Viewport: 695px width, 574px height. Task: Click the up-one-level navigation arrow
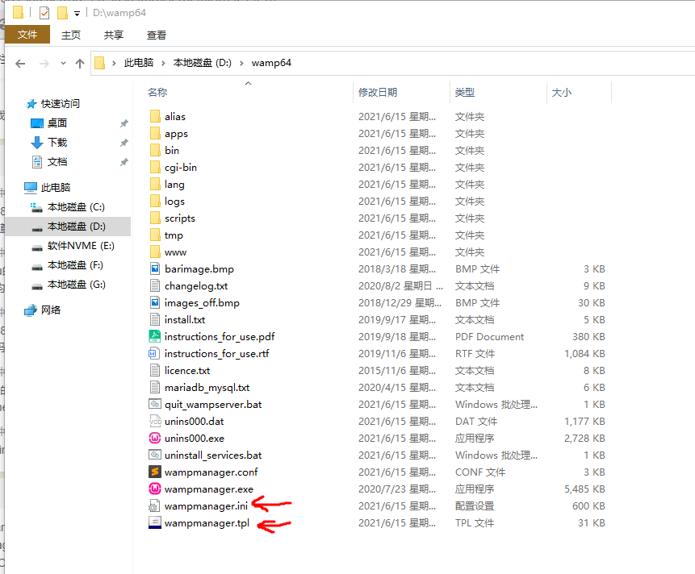tap(78, 62)
